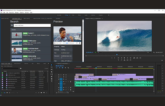Open Program monitor playback resolution dropdown

tap(149, 52)
